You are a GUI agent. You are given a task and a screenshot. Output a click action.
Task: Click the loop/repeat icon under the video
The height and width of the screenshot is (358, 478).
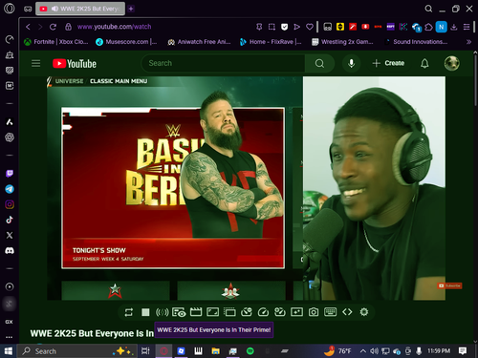(129, 312)
